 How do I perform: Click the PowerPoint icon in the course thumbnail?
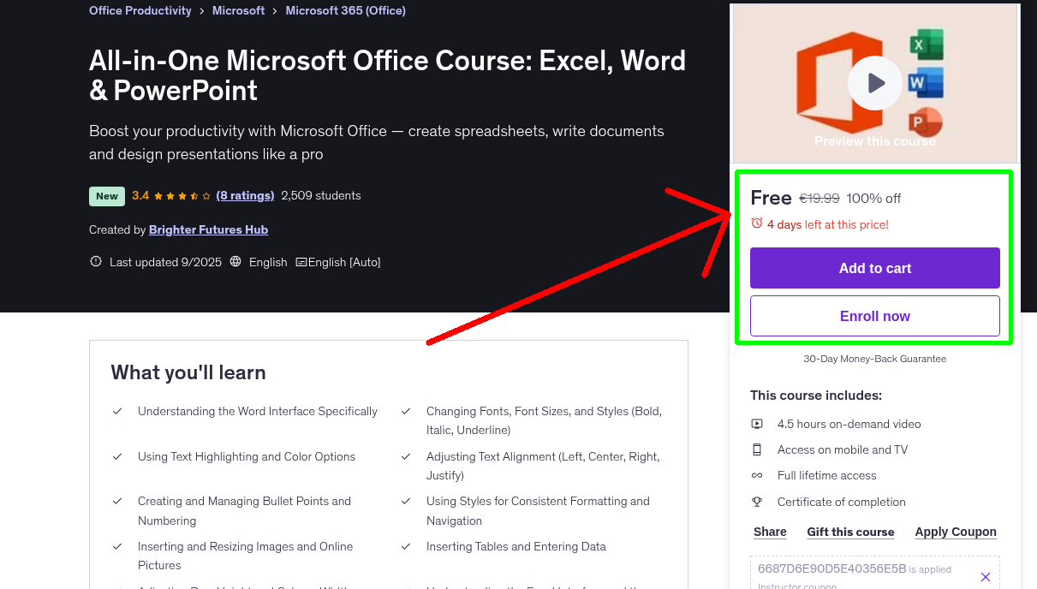point(926,121)
